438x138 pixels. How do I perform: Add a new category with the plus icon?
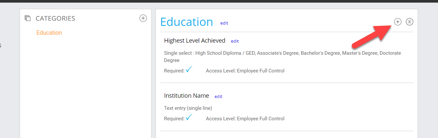coord(143,18)
